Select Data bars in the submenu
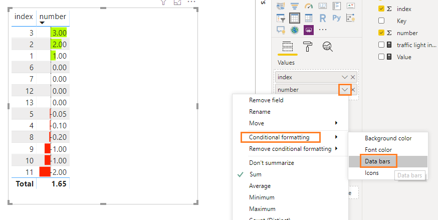The height and width of the screenshot is (220, 438). coord(378,161)
